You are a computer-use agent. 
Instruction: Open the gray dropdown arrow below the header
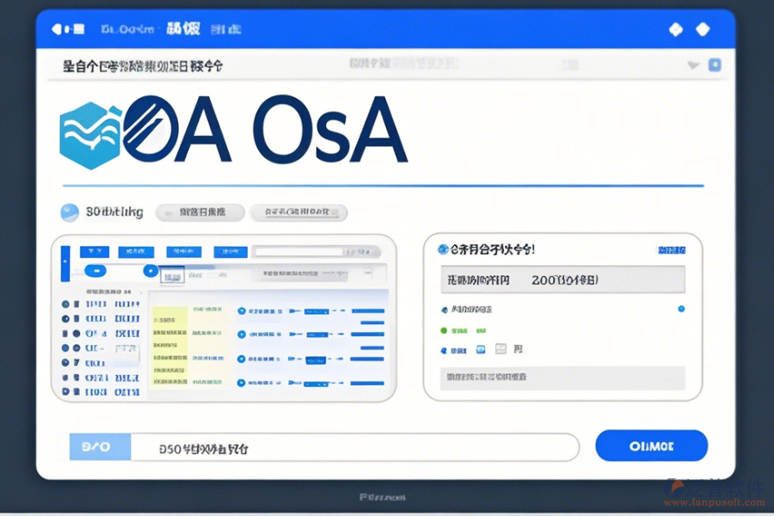point(693,65)
